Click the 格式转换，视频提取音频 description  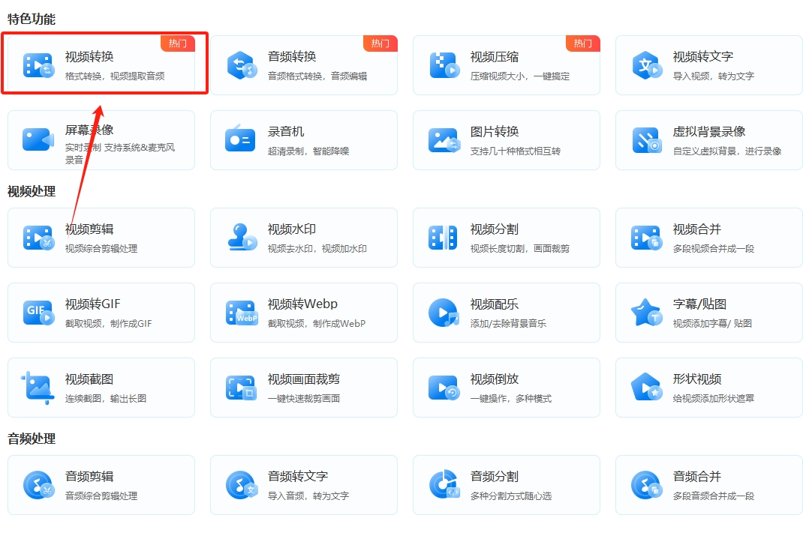115,76
